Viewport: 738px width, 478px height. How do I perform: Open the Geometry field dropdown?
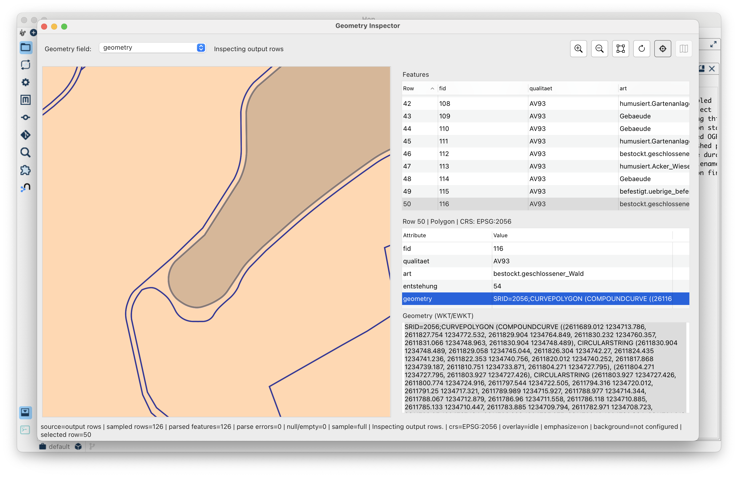coord(153,48)
